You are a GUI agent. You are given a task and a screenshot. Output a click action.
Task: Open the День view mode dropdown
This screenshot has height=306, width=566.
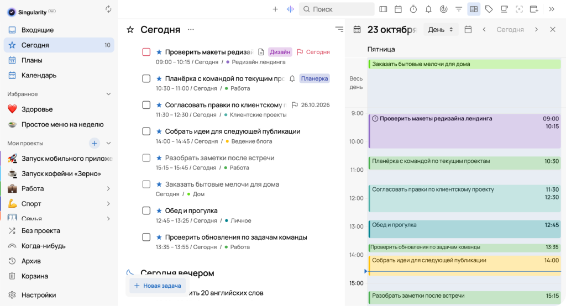[441, 30]
